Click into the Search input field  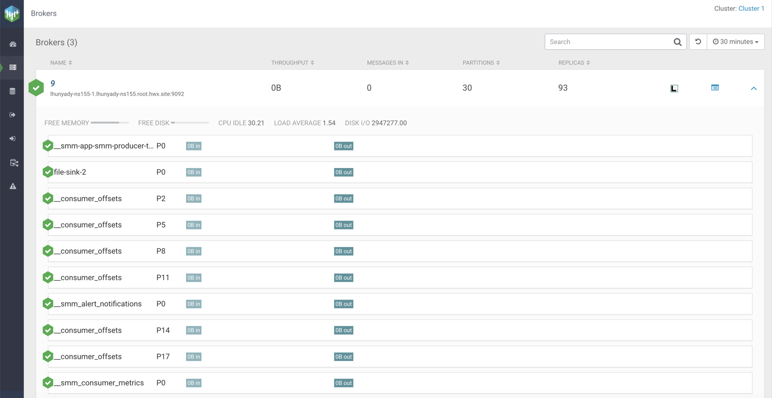click(x=609, y=42)
